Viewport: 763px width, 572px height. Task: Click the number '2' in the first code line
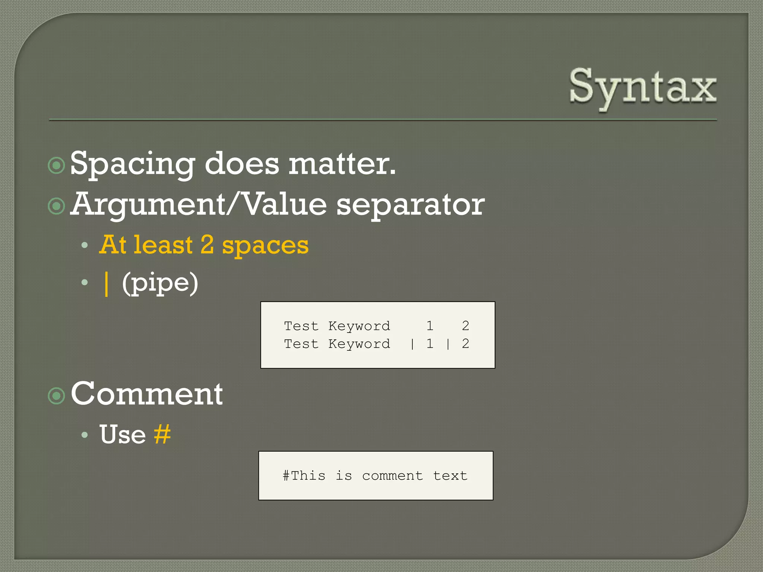pos(465,326)
